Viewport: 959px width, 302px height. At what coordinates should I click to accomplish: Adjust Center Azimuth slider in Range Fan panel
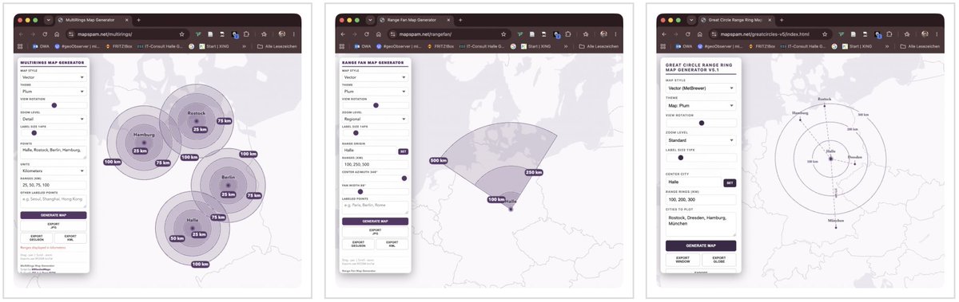pyautogui.click(x=404, y=178)
